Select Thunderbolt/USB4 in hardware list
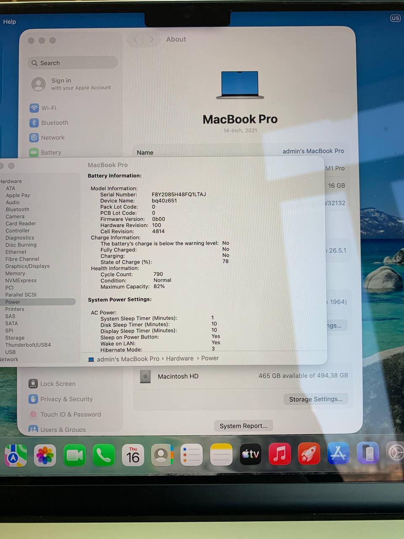Screen dimensions: 404x539 pos(28,345)
